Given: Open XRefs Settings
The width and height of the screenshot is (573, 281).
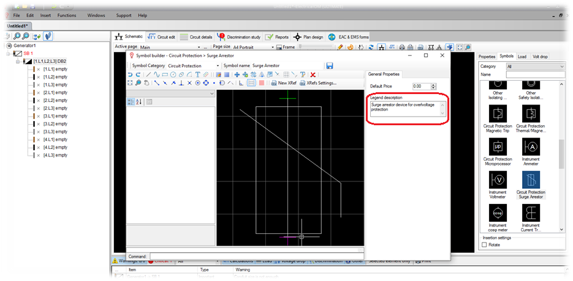Looking at the screenshot, I should point(318,82).
